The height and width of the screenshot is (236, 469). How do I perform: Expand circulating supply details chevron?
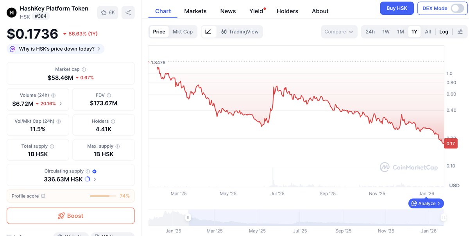pos(95,180)
